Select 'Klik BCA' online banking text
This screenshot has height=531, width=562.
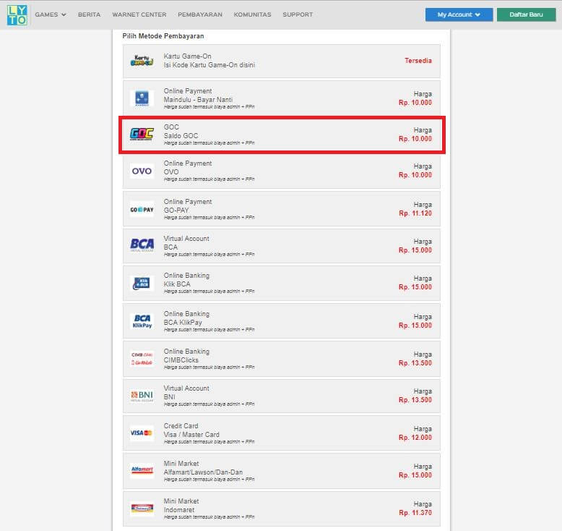[177, 284]
